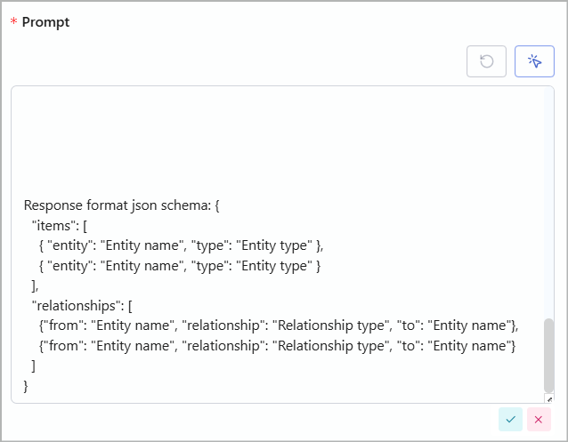
Task: Click the magic cursor sparkle icon button
Action: click(x=534, y=61)
